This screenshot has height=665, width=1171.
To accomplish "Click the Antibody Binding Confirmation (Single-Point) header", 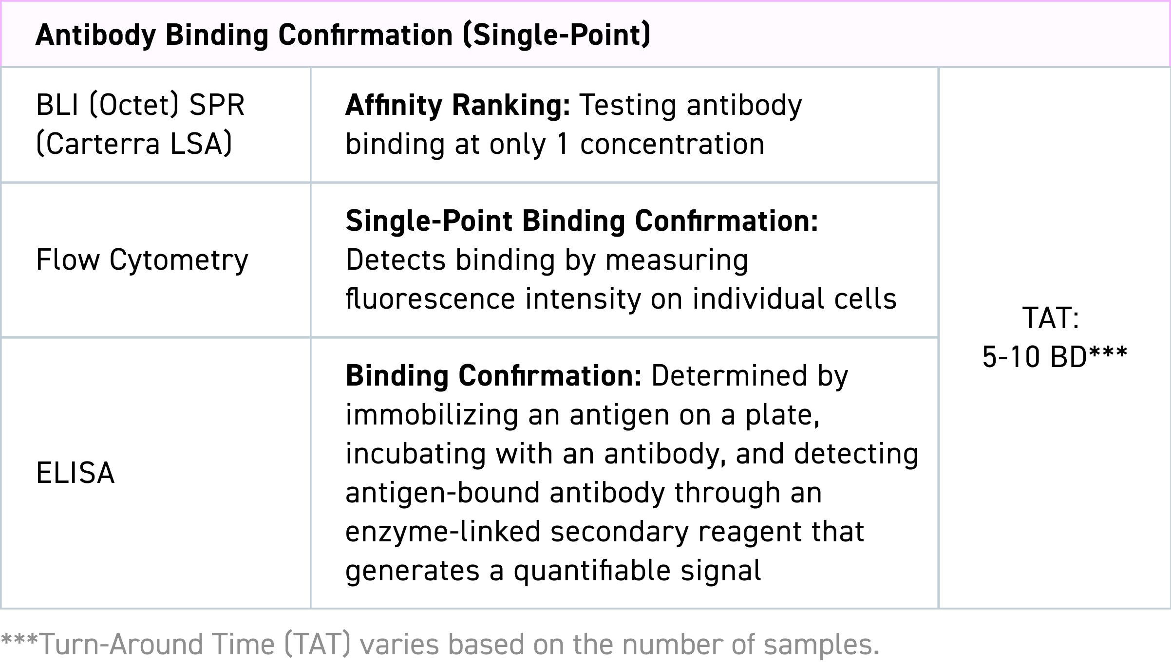I will pyautogui.click(x=342, y=35).
